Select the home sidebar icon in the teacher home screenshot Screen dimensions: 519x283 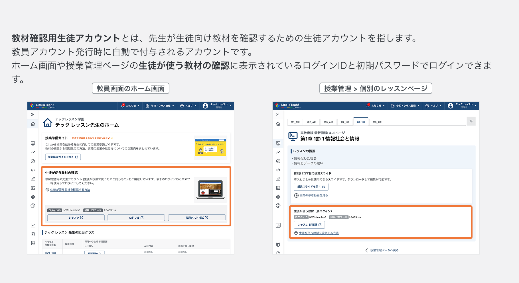(x=33, y=124)
